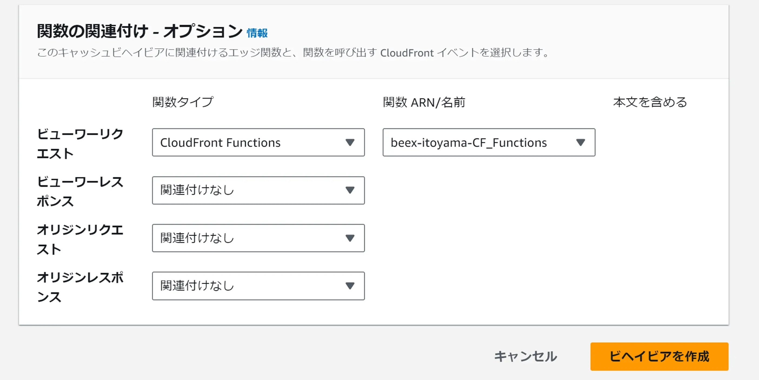Click the オリジンリクエスト row label

[x=79, y=239]
